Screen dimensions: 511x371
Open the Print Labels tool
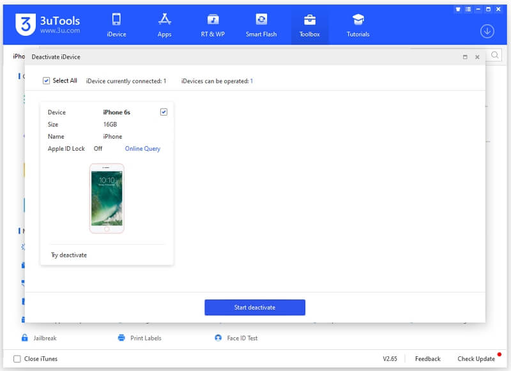click(139, 338)
